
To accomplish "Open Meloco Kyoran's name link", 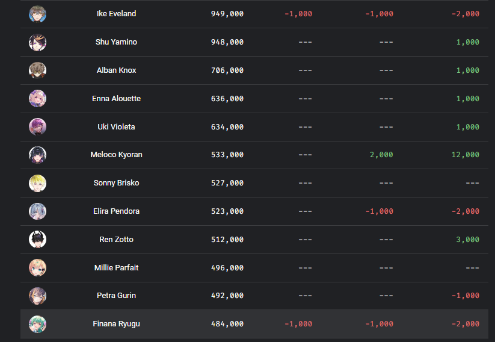I will (x=116, y=155).
